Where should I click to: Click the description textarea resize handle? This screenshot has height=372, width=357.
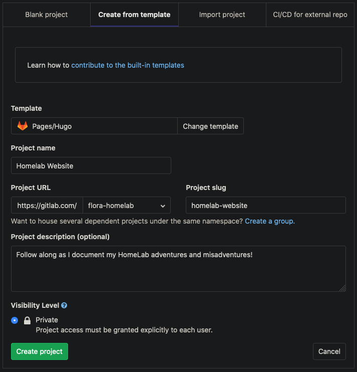[342, 288]
